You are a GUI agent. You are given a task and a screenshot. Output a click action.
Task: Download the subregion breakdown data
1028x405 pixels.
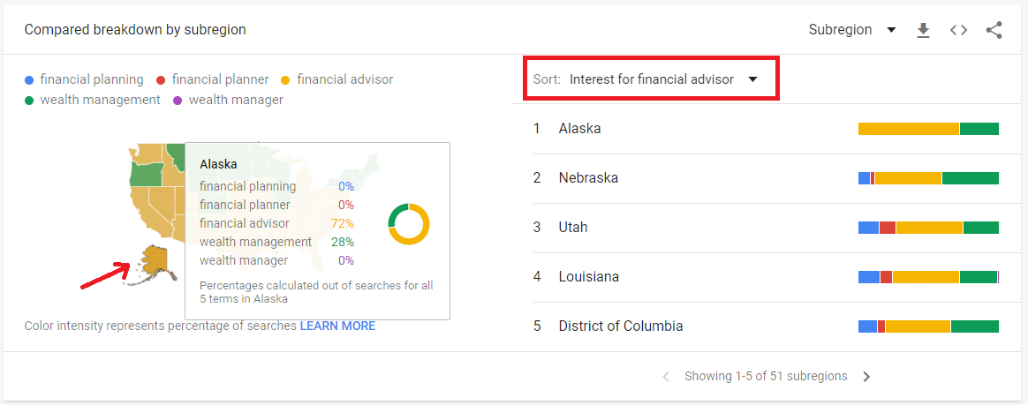tap(923, 30)
